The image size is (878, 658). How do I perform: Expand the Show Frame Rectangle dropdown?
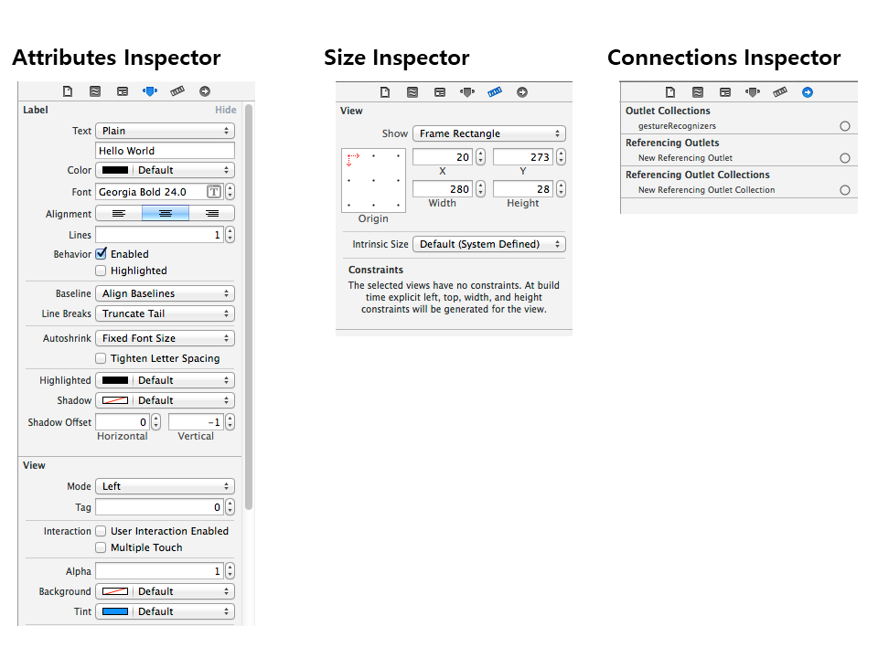pos(489,133)
